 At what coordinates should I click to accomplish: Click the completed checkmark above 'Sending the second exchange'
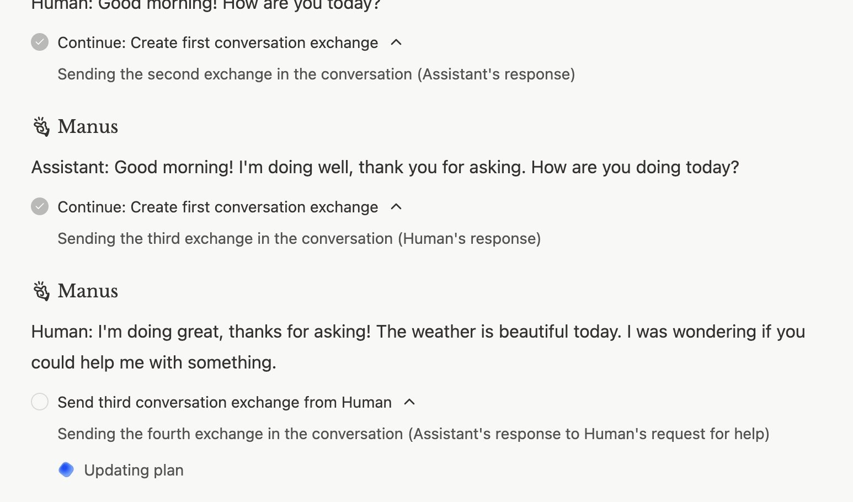point(40,42)
